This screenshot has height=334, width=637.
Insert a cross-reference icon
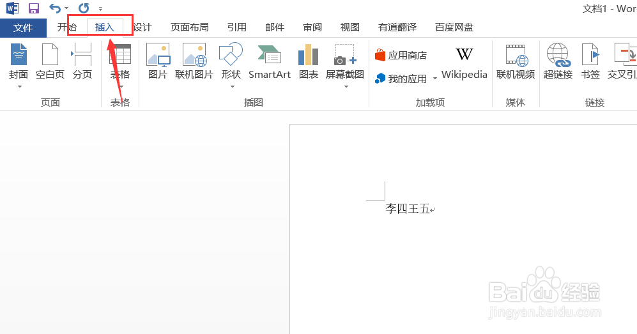(x=625, y=54)
